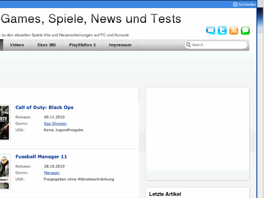This screenshot has width=264, height=198.
Task: Open the green comments bubble icon
Action: pos(245,31)
